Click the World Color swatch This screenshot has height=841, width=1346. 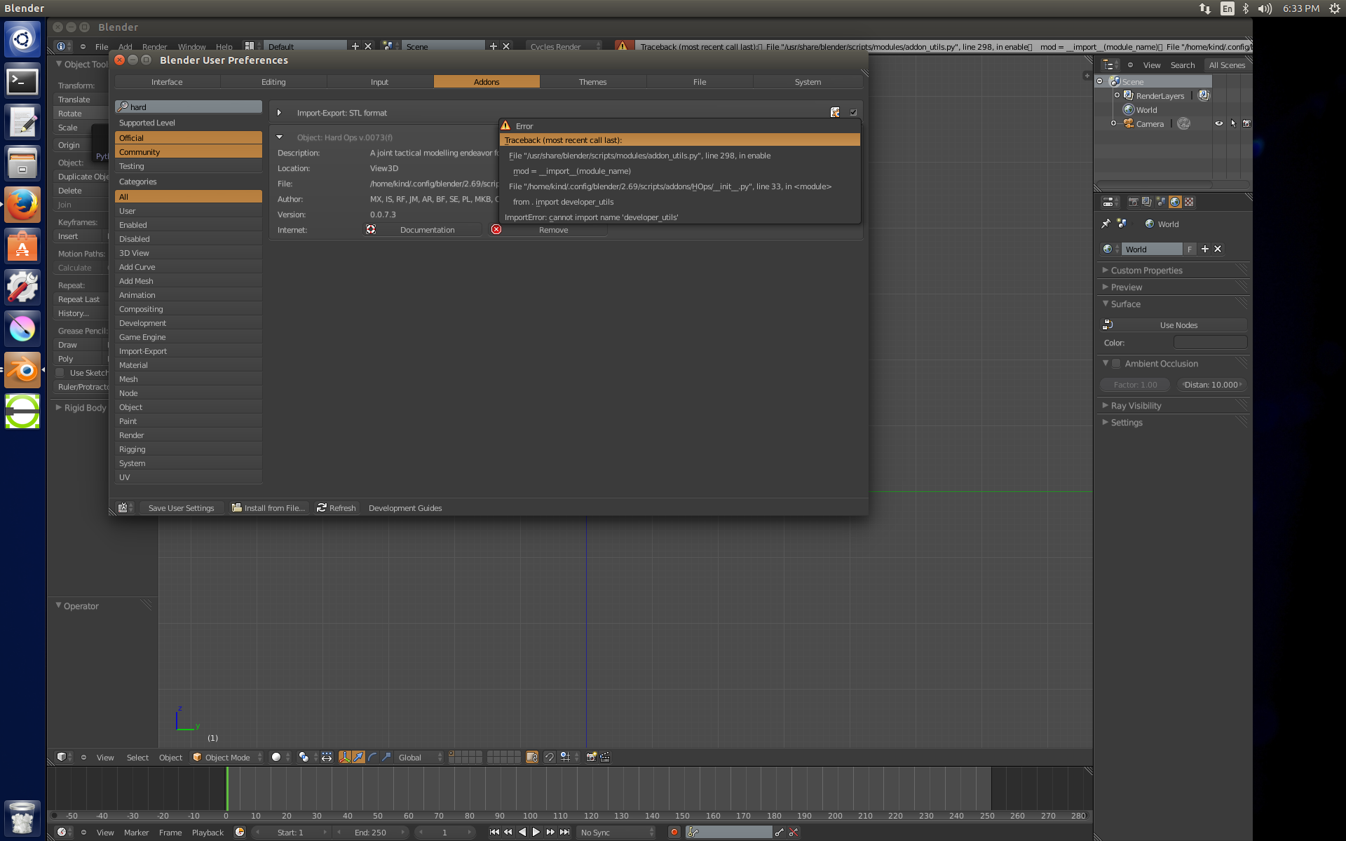pyautogui.click(x=1210, y=343)
